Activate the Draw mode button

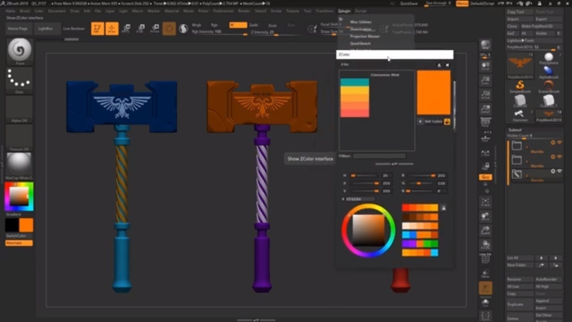click(x=112, y=29)
